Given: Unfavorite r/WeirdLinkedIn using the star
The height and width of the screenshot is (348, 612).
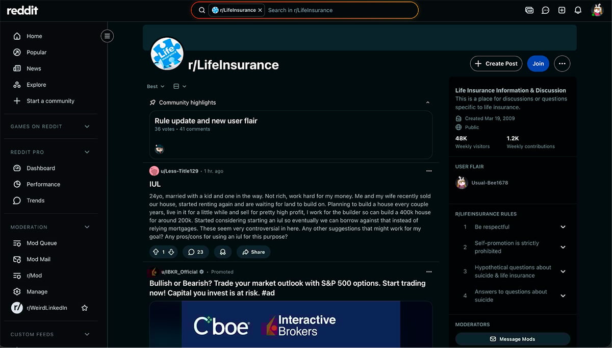Looking at the screenshot, I should point(85,308).
